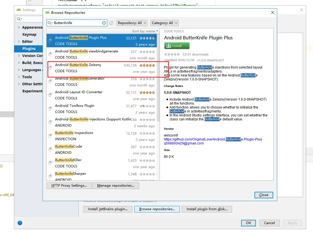Expand the Build, Execution settings section
313x232 pixels.
[x=19, y=63]
